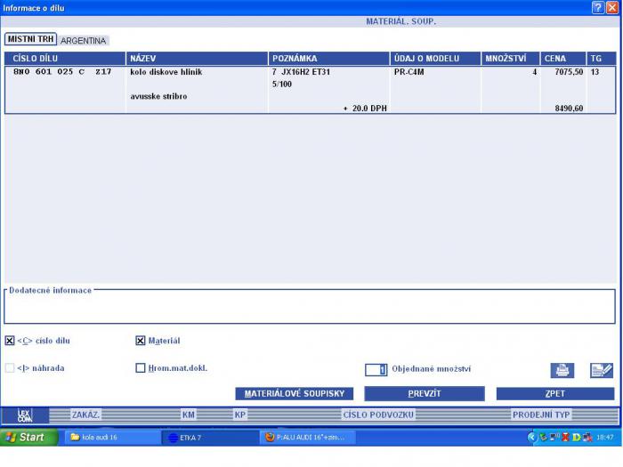Click inside the Dodatecné informace text box
Image resolution: width=623 pixels, height=467 pixels.
pyautogui.click(x=309, y=308)
